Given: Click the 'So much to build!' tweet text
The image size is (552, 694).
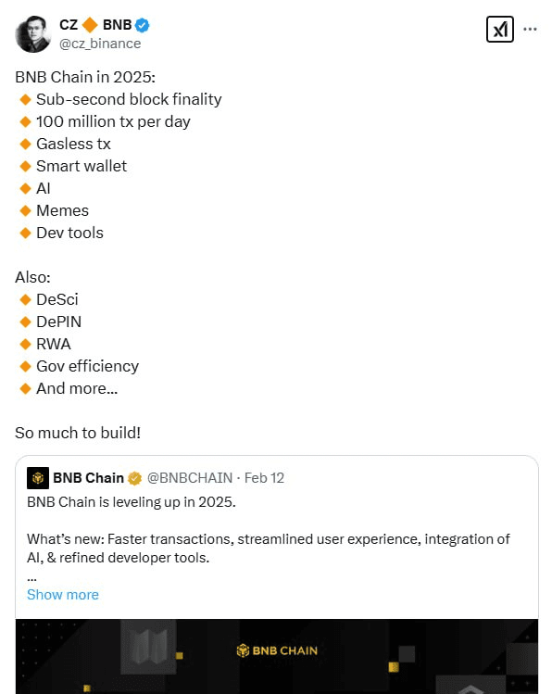Looking at the screenshot, I should pos(78,433).
